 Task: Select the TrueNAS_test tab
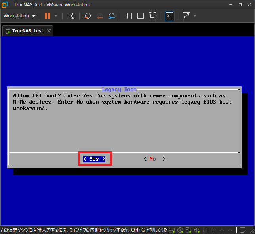tap(28, 31)
